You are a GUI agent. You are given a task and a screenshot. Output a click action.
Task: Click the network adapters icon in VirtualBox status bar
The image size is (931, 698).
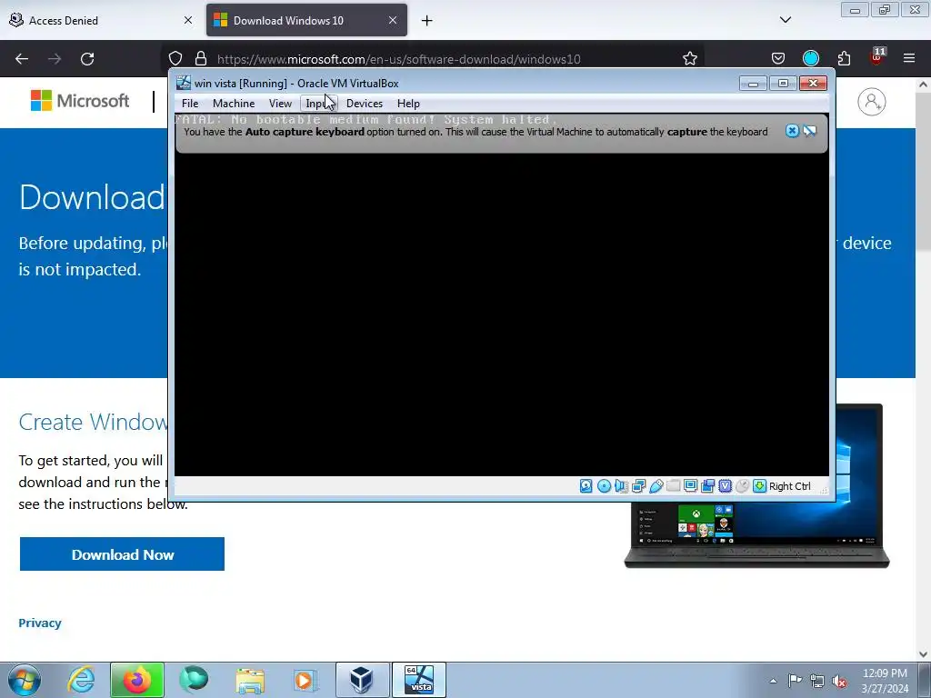pos(638,486)
